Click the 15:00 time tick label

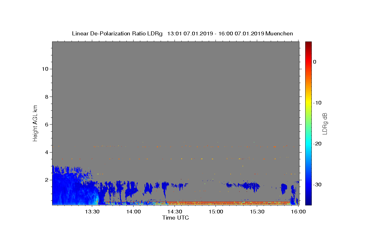point(216,212)
